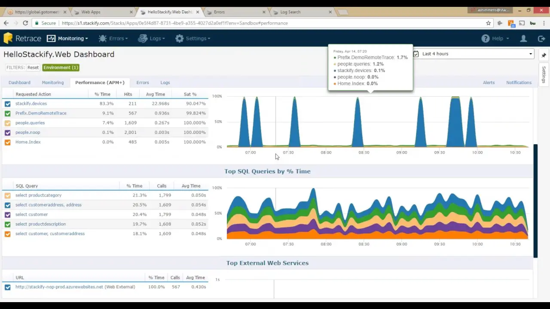The height and width of the screenshot is (309, 550).
Task: Click the HelloStackify.Web Dashboard heading
Action: (59, 55)
